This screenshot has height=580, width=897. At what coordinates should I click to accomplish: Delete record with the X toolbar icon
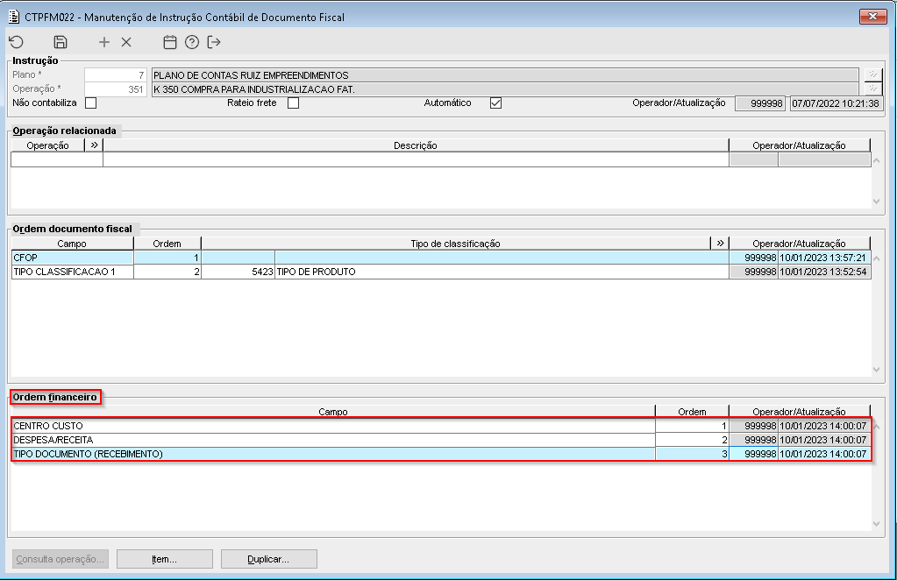(x=126, y=42)
